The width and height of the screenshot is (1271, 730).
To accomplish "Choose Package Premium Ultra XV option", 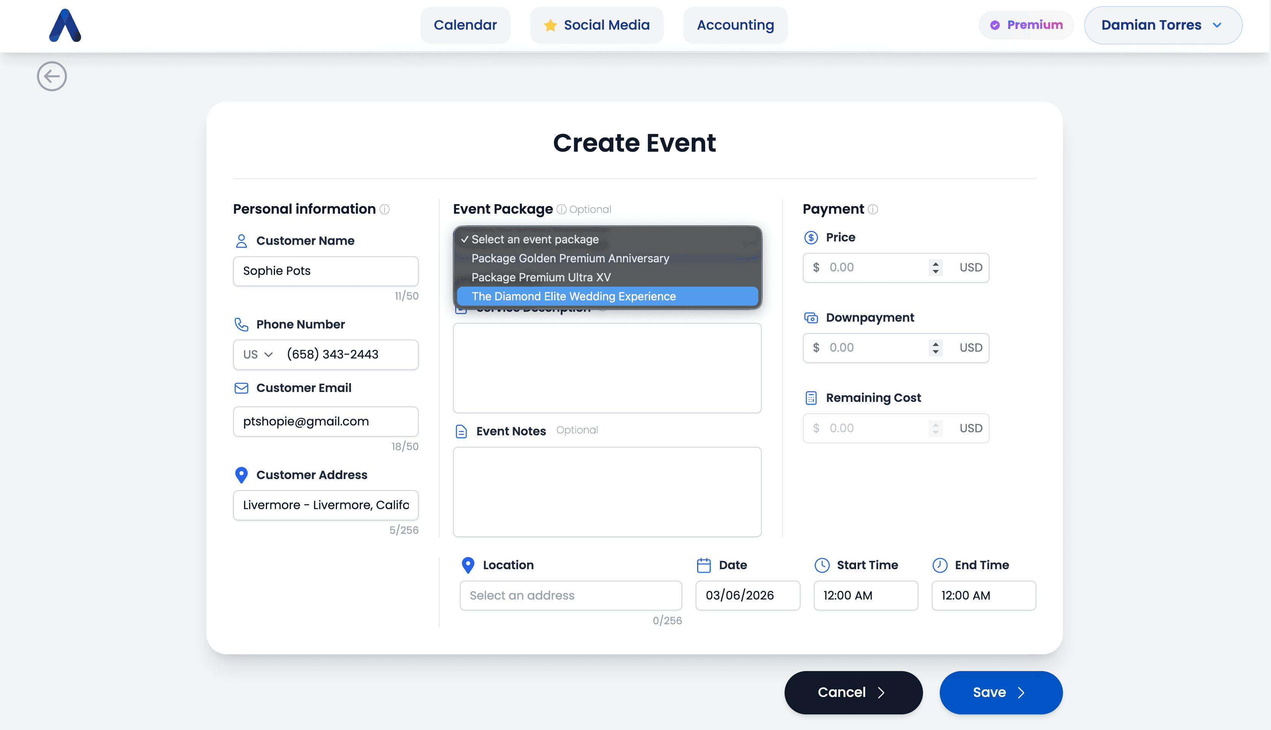I will (540, 277).
